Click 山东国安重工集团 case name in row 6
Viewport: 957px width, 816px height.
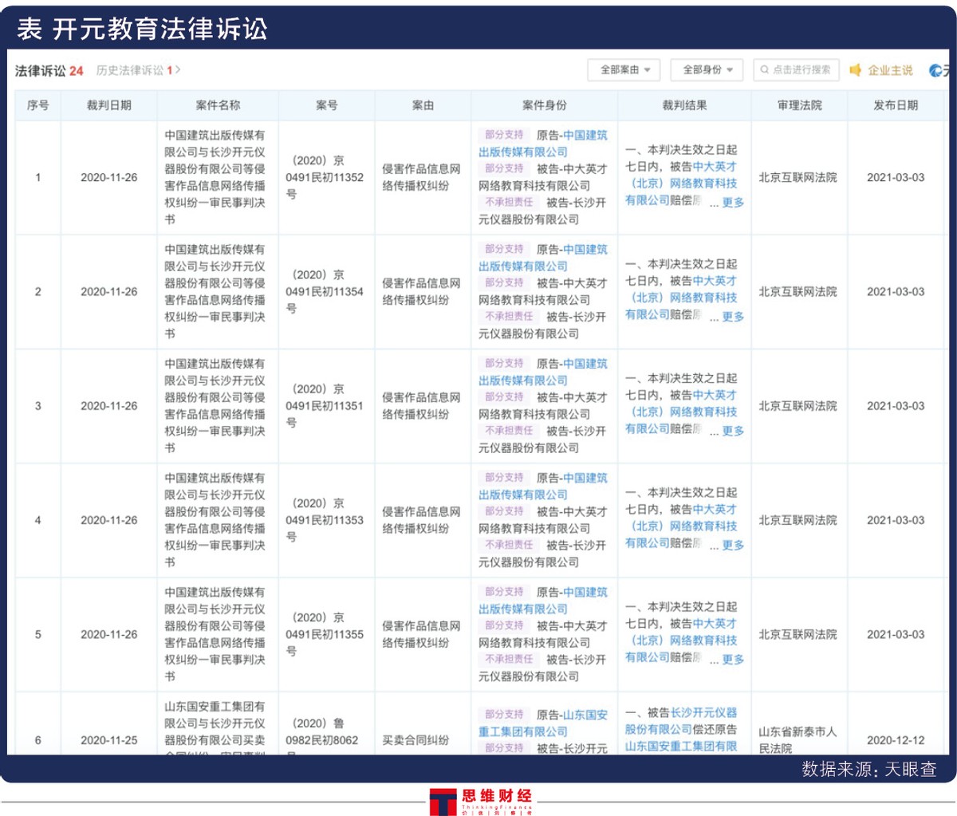click(215, 729)
